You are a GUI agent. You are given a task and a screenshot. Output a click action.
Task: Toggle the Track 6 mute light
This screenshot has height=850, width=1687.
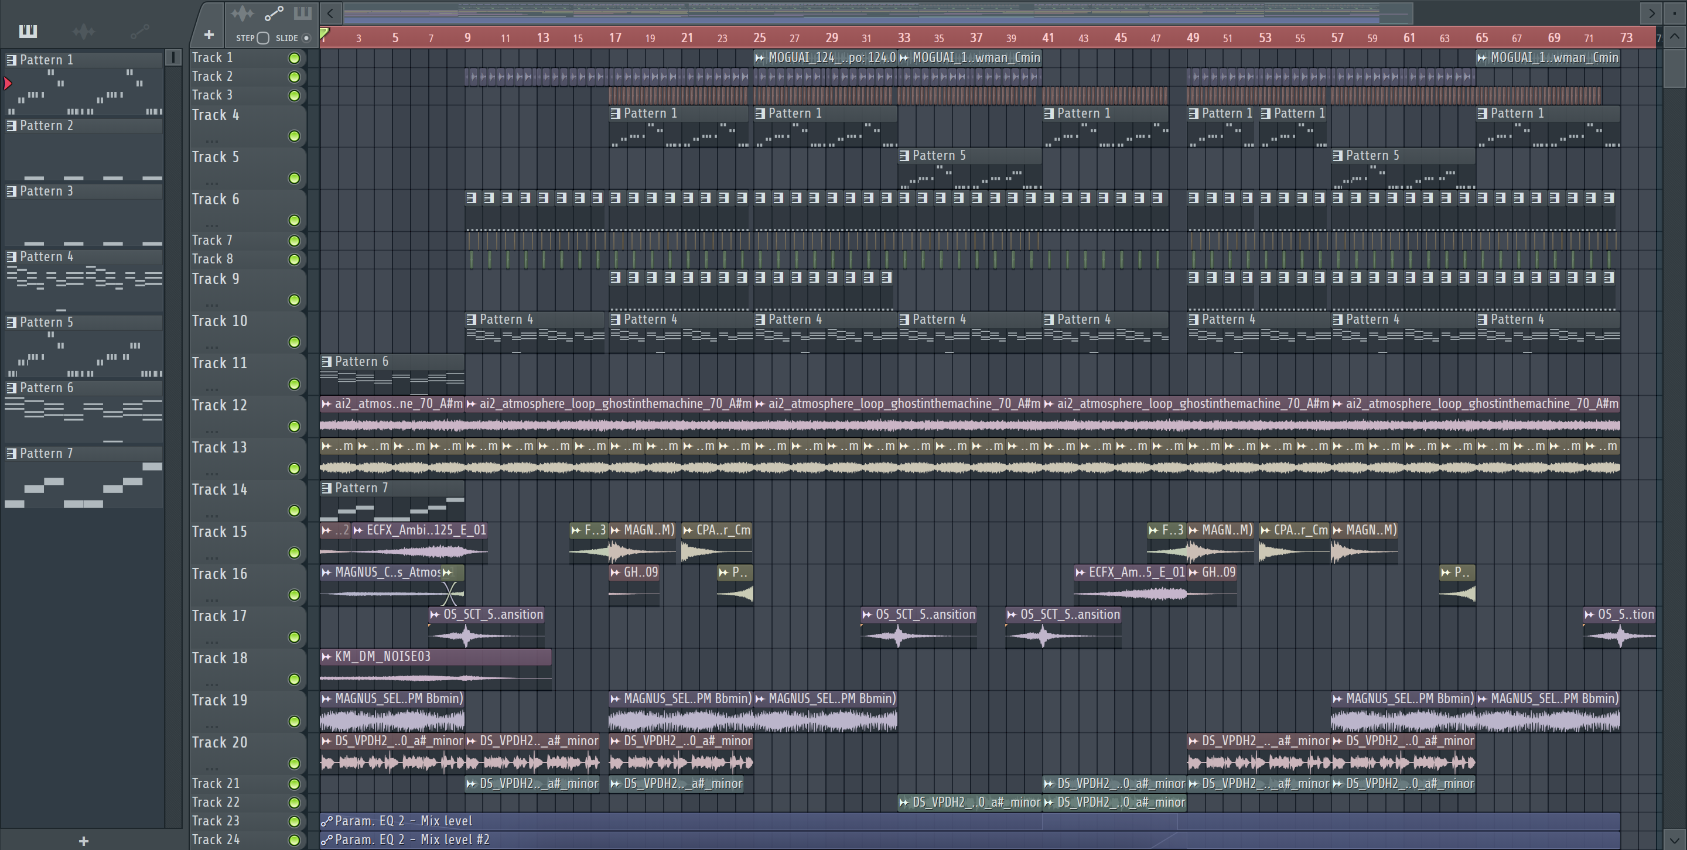pyautogui.click(x=295, y=221)
